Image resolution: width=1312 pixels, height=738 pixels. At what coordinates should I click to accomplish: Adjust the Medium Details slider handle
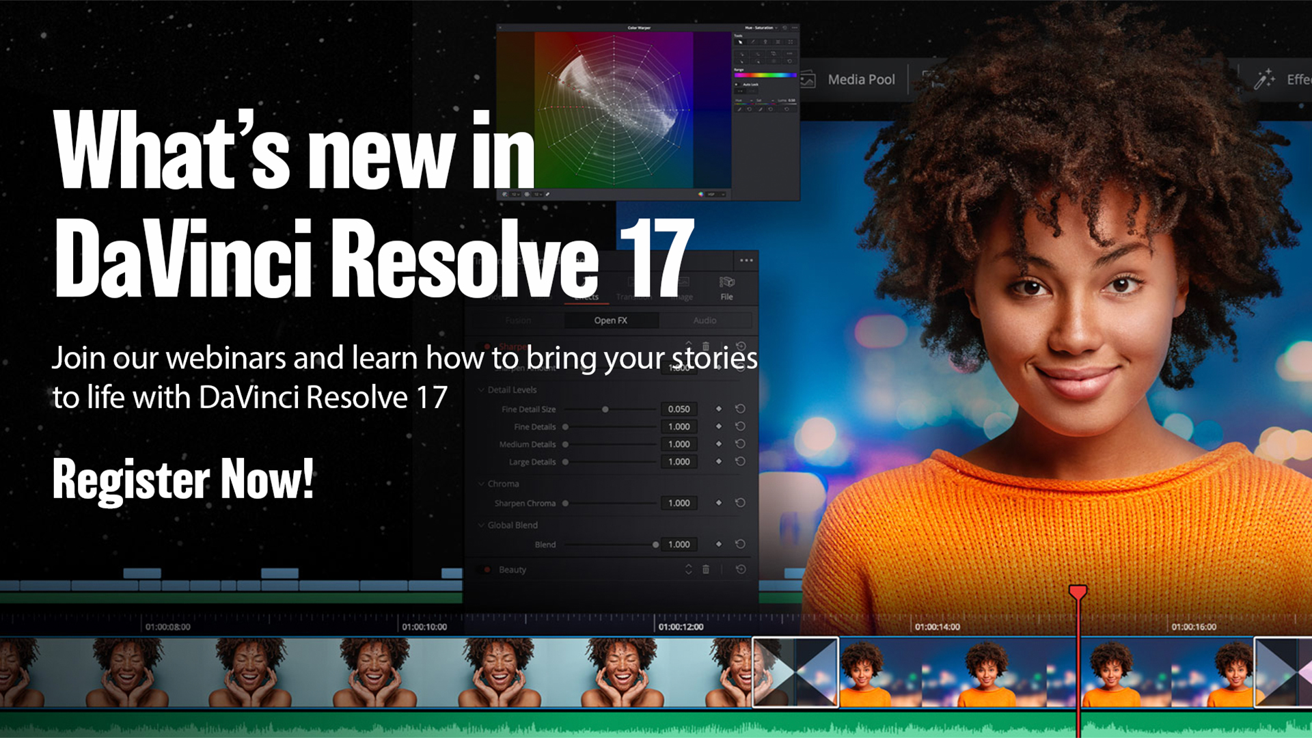point(565,444)
